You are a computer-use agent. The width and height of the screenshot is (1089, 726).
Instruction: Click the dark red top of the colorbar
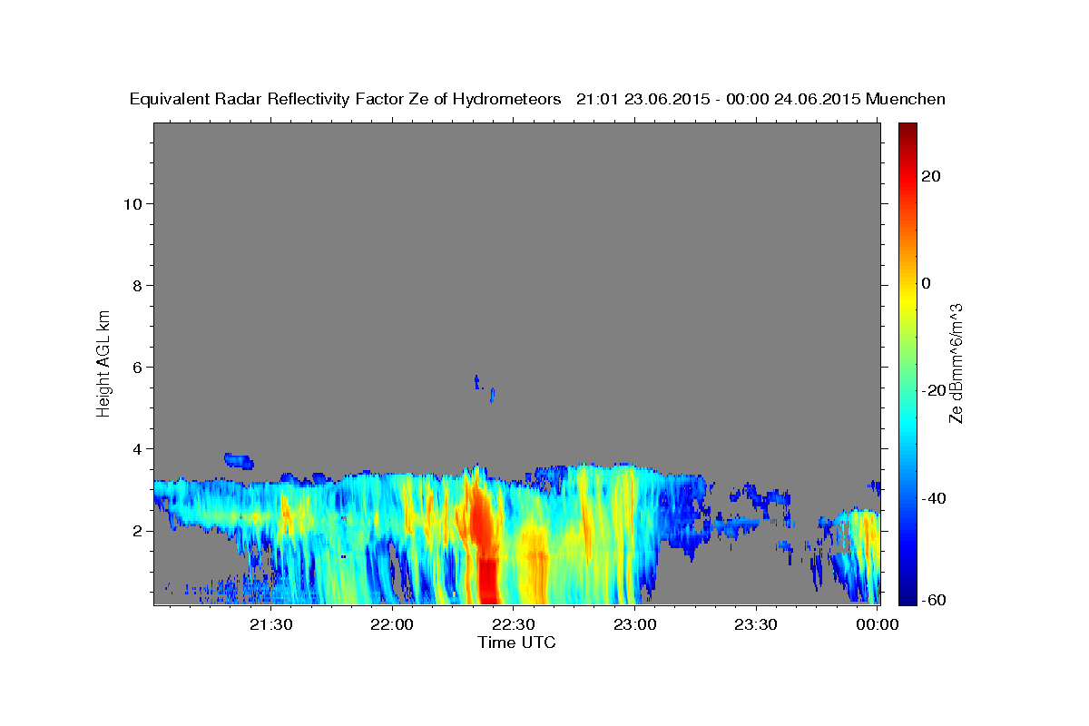907,130
